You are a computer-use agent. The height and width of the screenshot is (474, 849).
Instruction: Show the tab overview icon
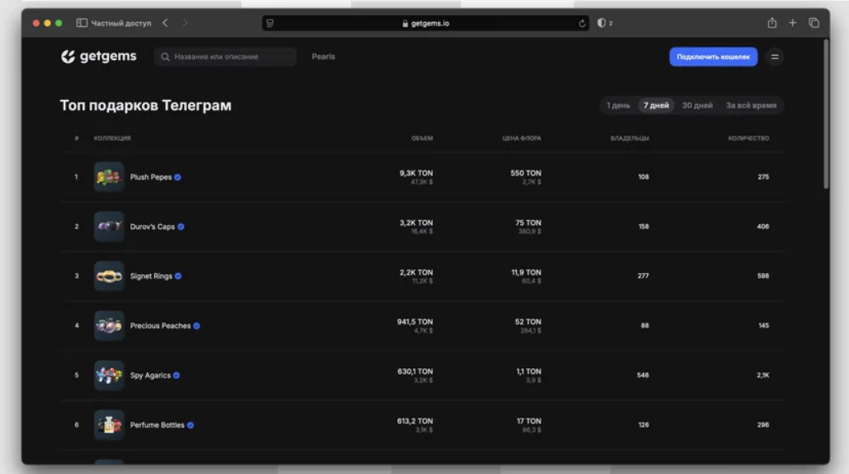point(814,23)
